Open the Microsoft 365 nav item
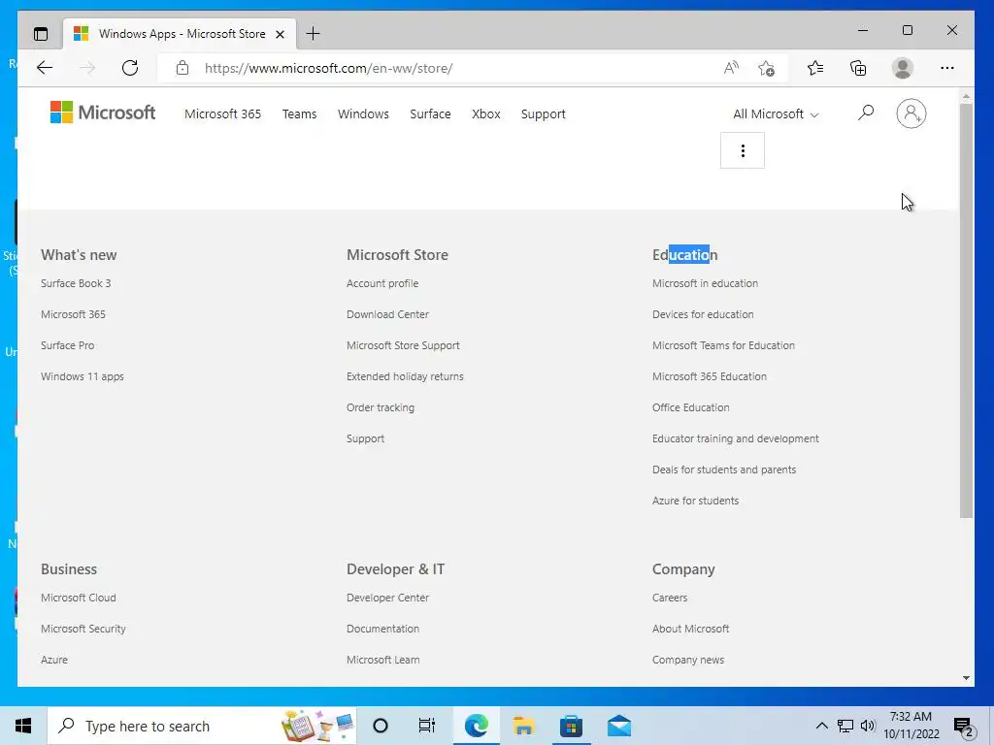 (x=222, y=114)
